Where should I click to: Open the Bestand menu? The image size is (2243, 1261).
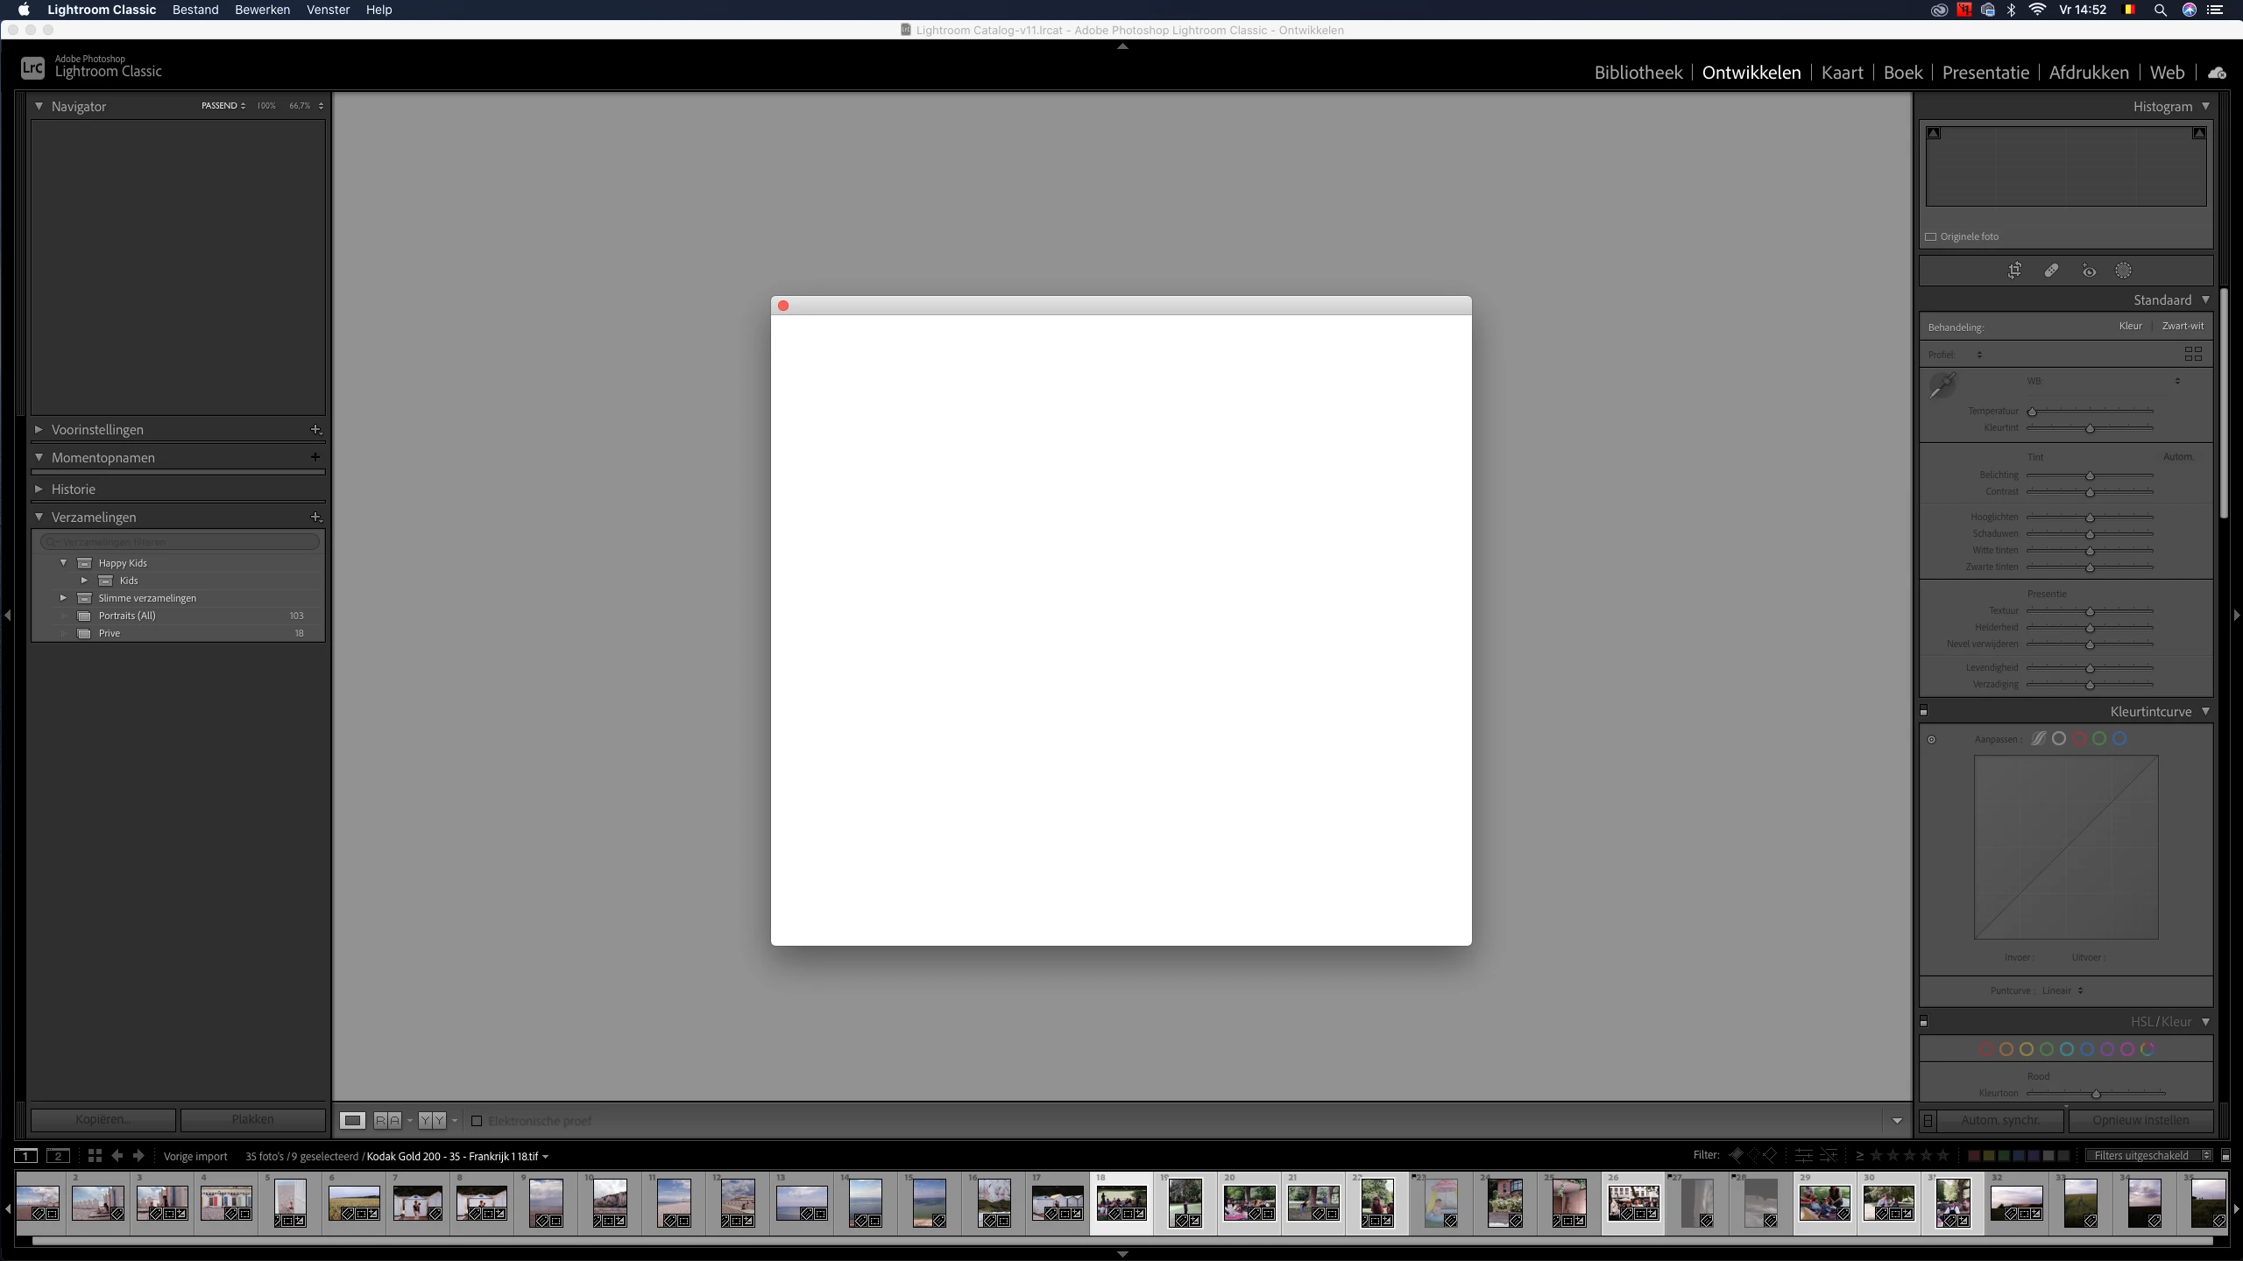(x=195, y=10)
